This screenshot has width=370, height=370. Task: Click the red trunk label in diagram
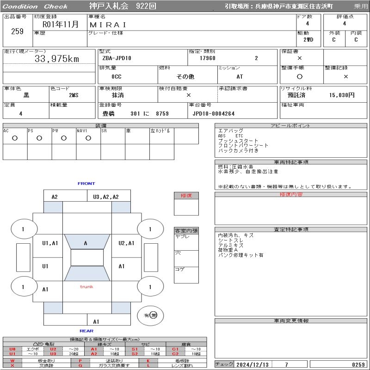(86, 287)
